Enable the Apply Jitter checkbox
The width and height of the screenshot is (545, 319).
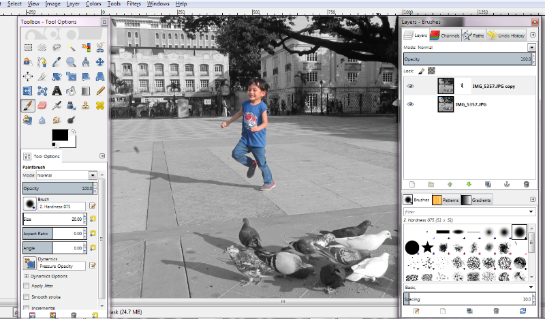(x=26, y=286)
